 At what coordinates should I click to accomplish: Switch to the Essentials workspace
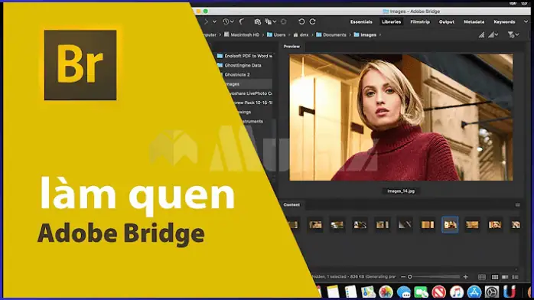click(x=361, y=21)
